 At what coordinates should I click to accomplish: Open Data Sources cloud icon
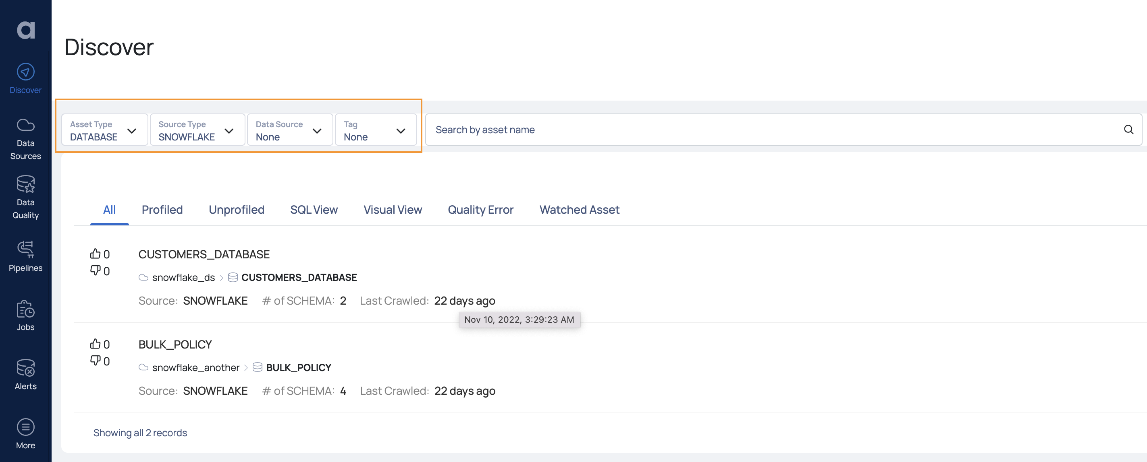click(25, 125)
